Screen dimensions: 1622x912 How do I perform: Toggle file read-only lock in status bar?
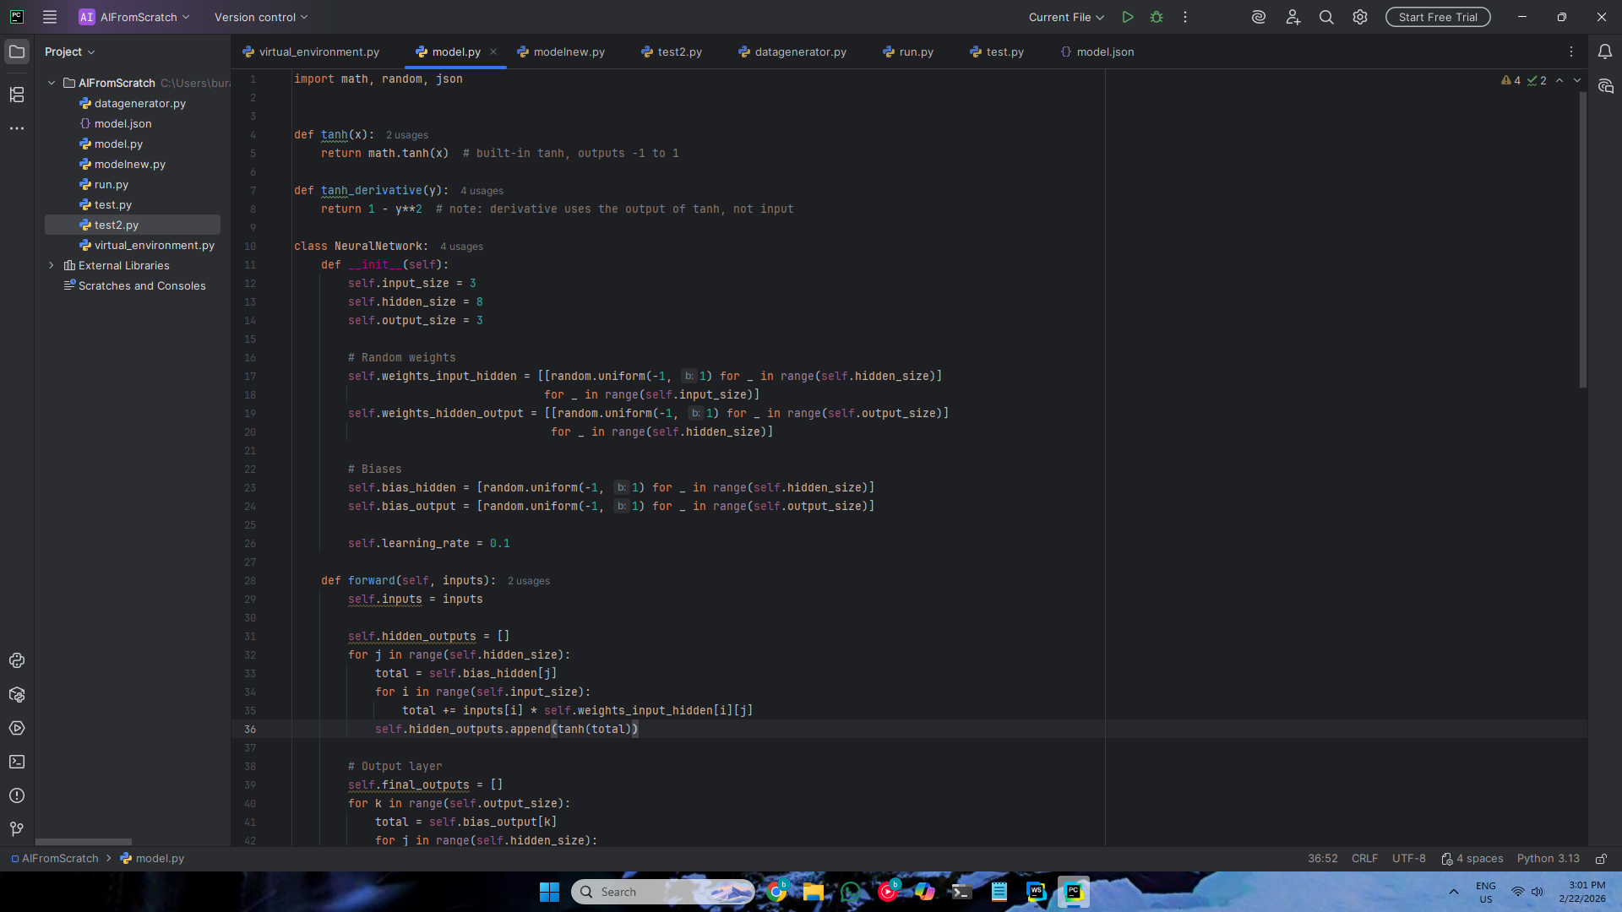1601,859
